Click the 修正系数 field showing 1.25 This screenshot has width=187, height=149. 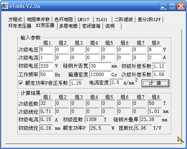coord(76,83)
